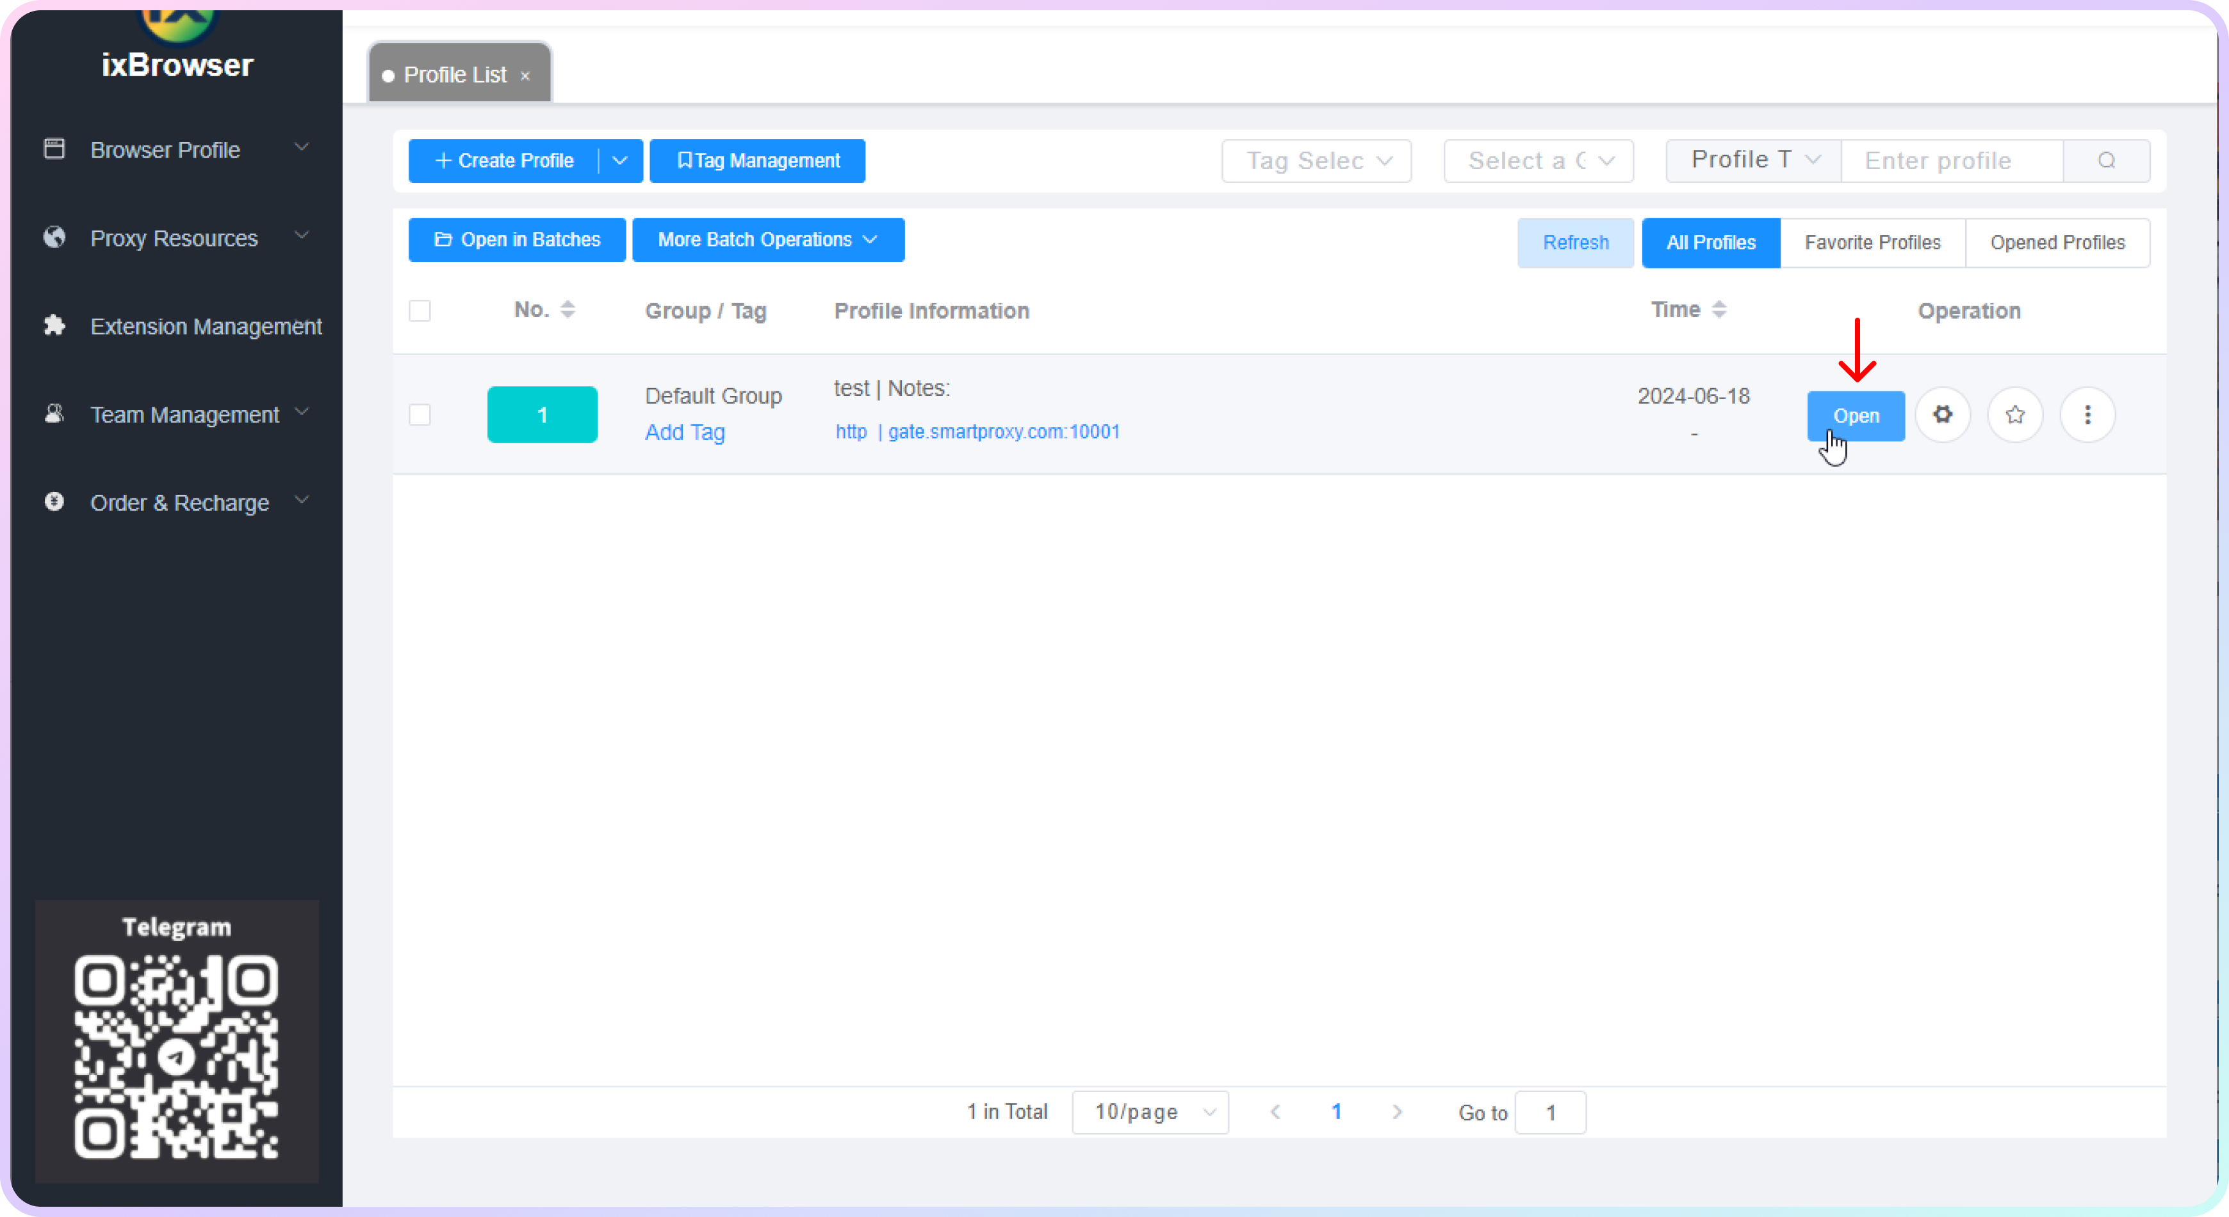Switch to Opened Profiles tab

2057,243
